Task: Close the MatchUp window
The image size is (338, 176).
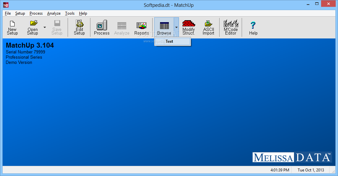Action: pos(329,4)
